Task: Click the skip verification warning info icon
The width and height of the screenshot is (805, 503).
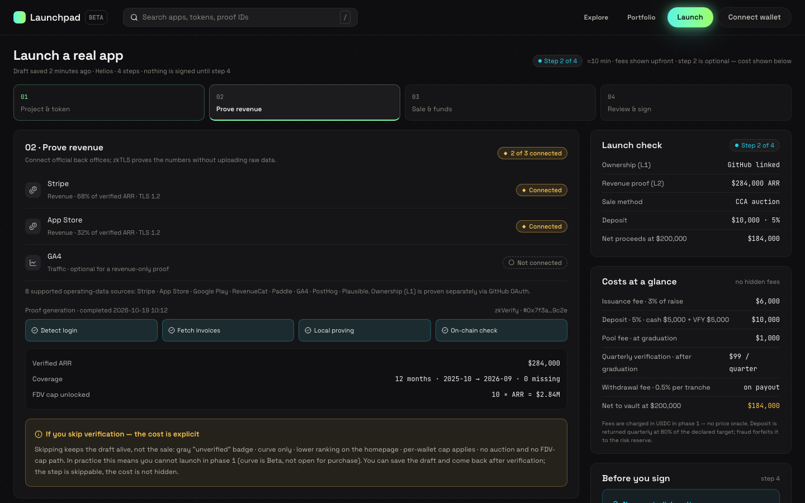Action: 39,434
